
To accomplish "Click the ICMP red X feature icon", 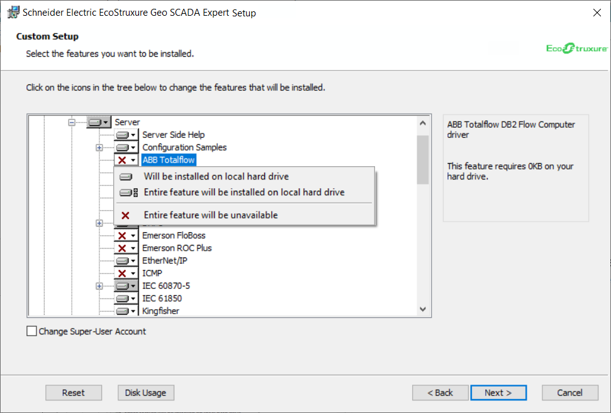I will [x=126, y=273].
